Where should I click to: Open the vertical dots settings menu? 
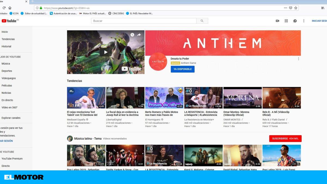click(304, 21)
